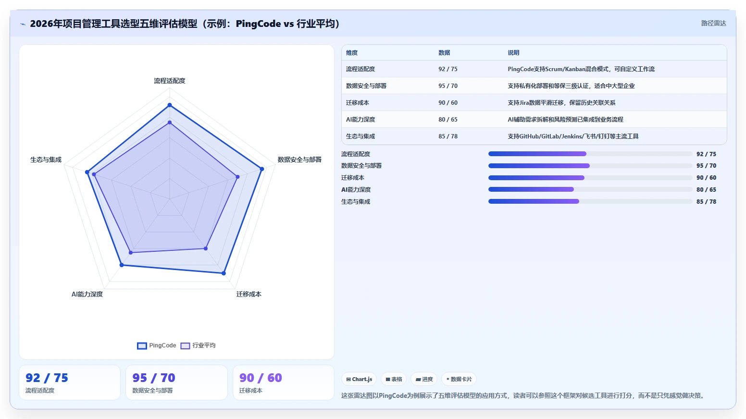The image size is (746, 419).
Task: Click the 85 / 78 value in the table
Action: (448, 136)
